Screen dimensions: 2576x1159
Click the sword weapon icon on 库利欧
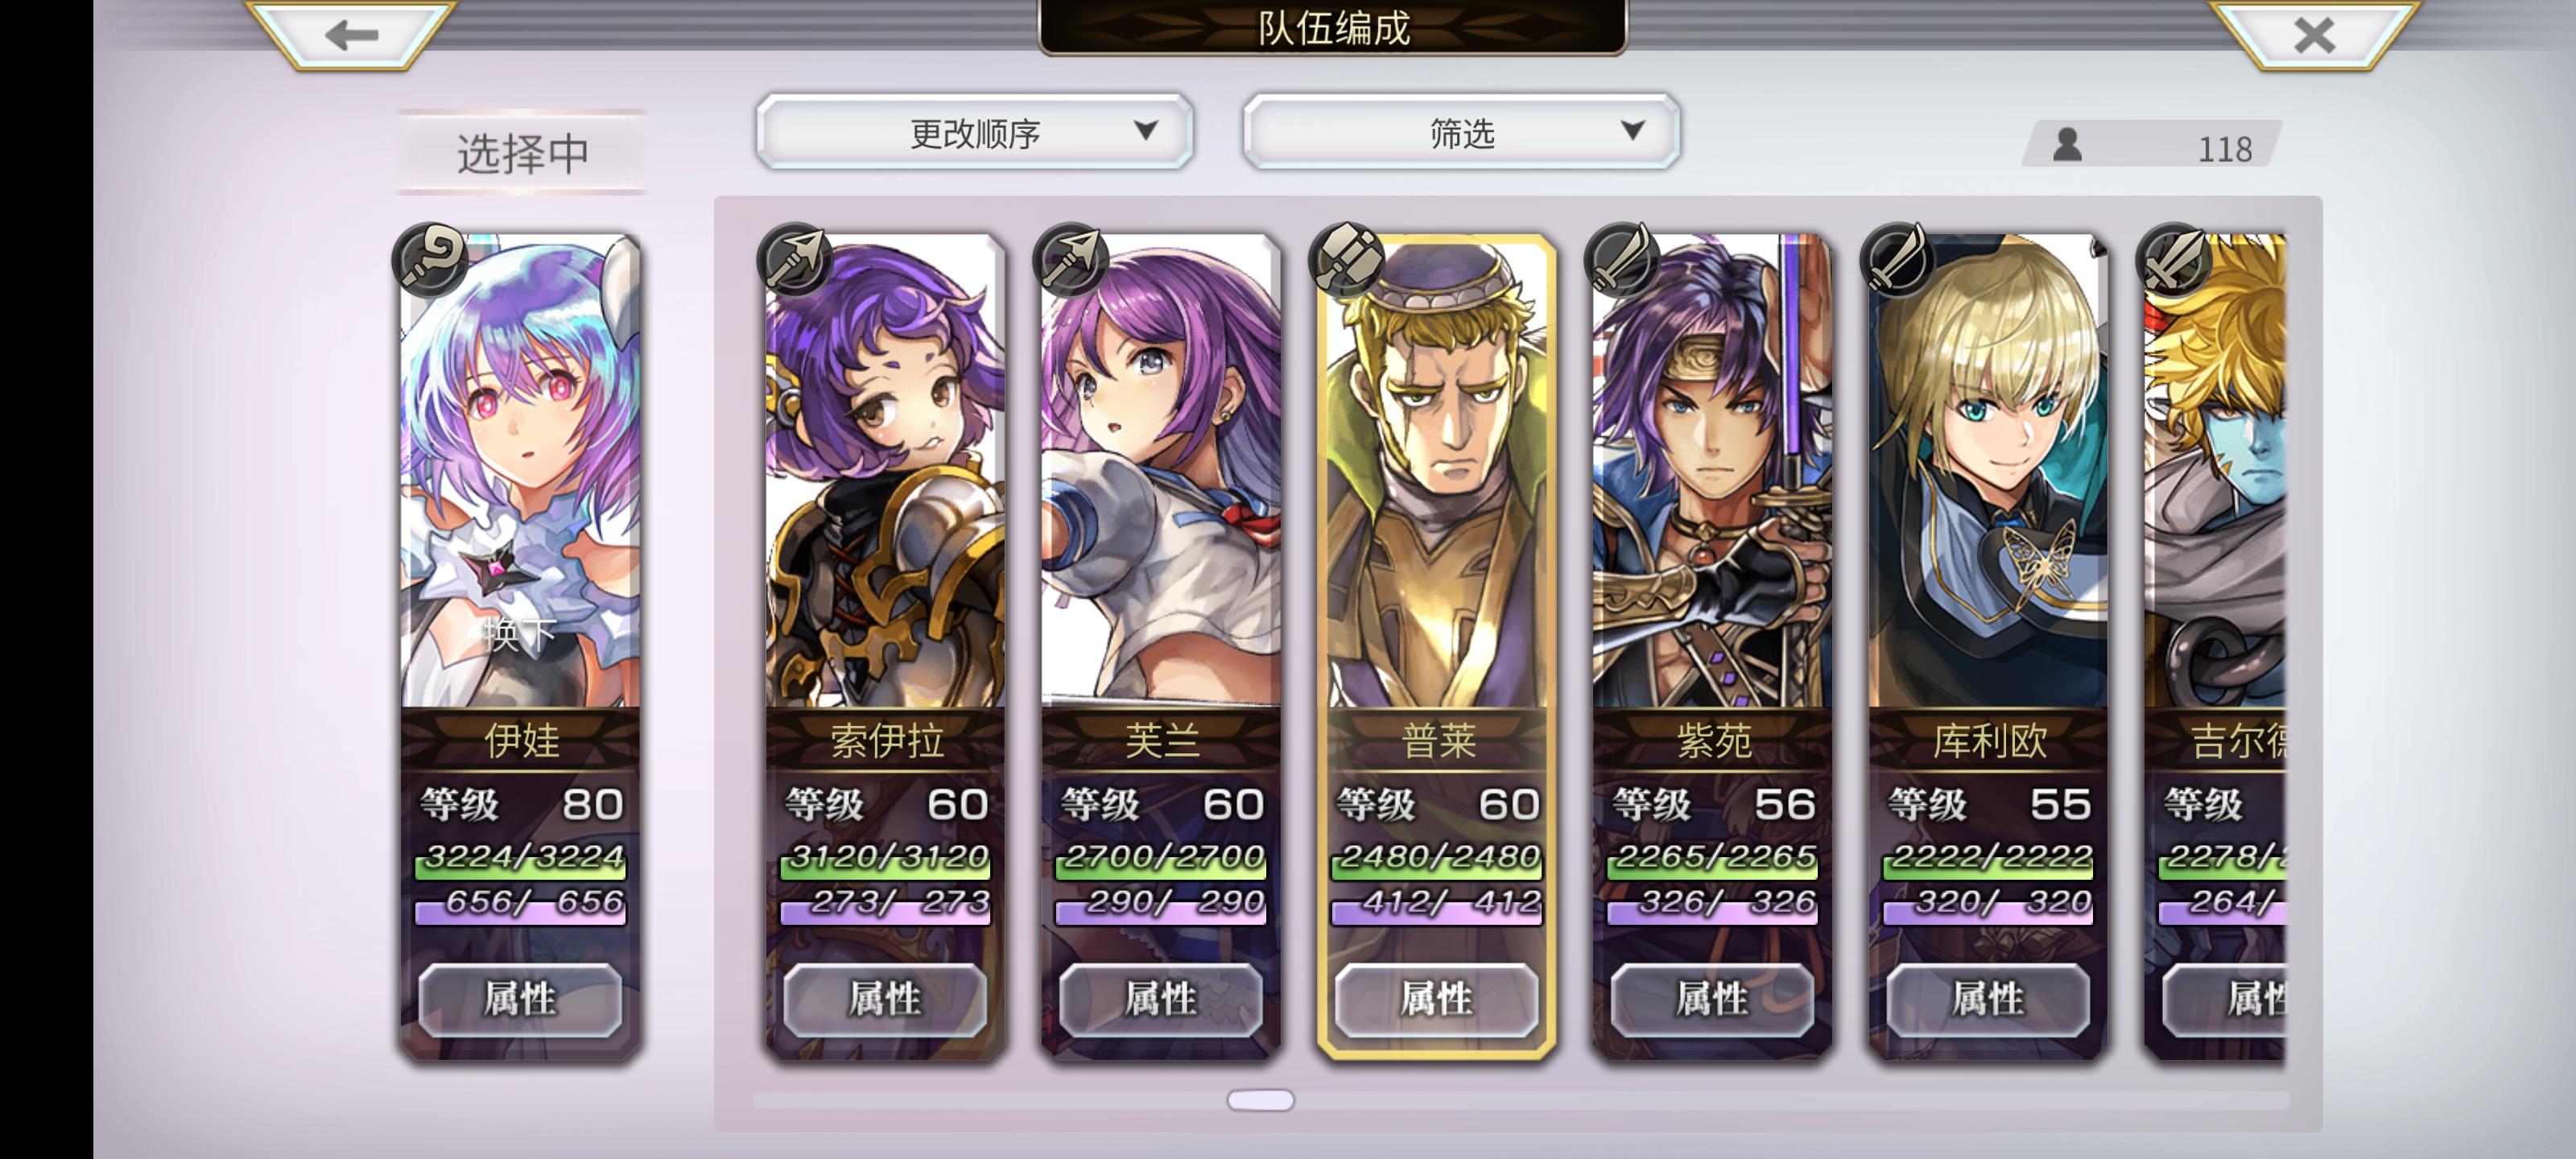click(x=1898, y=259)
